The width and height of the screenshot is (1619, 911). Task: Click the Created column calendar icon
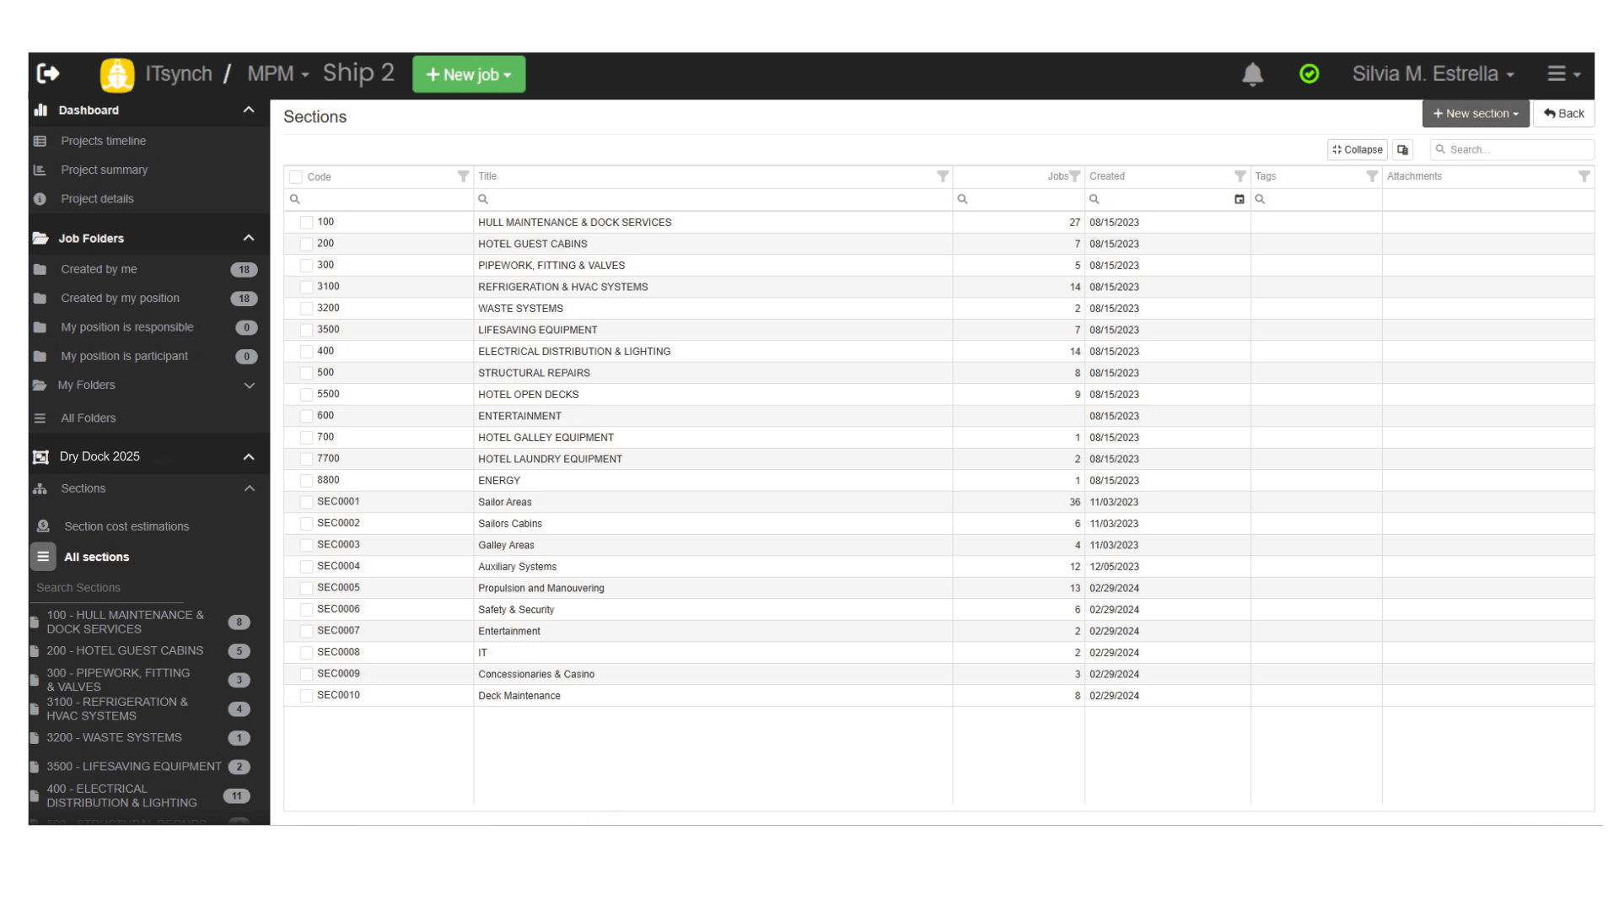click(x=1239, y=199)
